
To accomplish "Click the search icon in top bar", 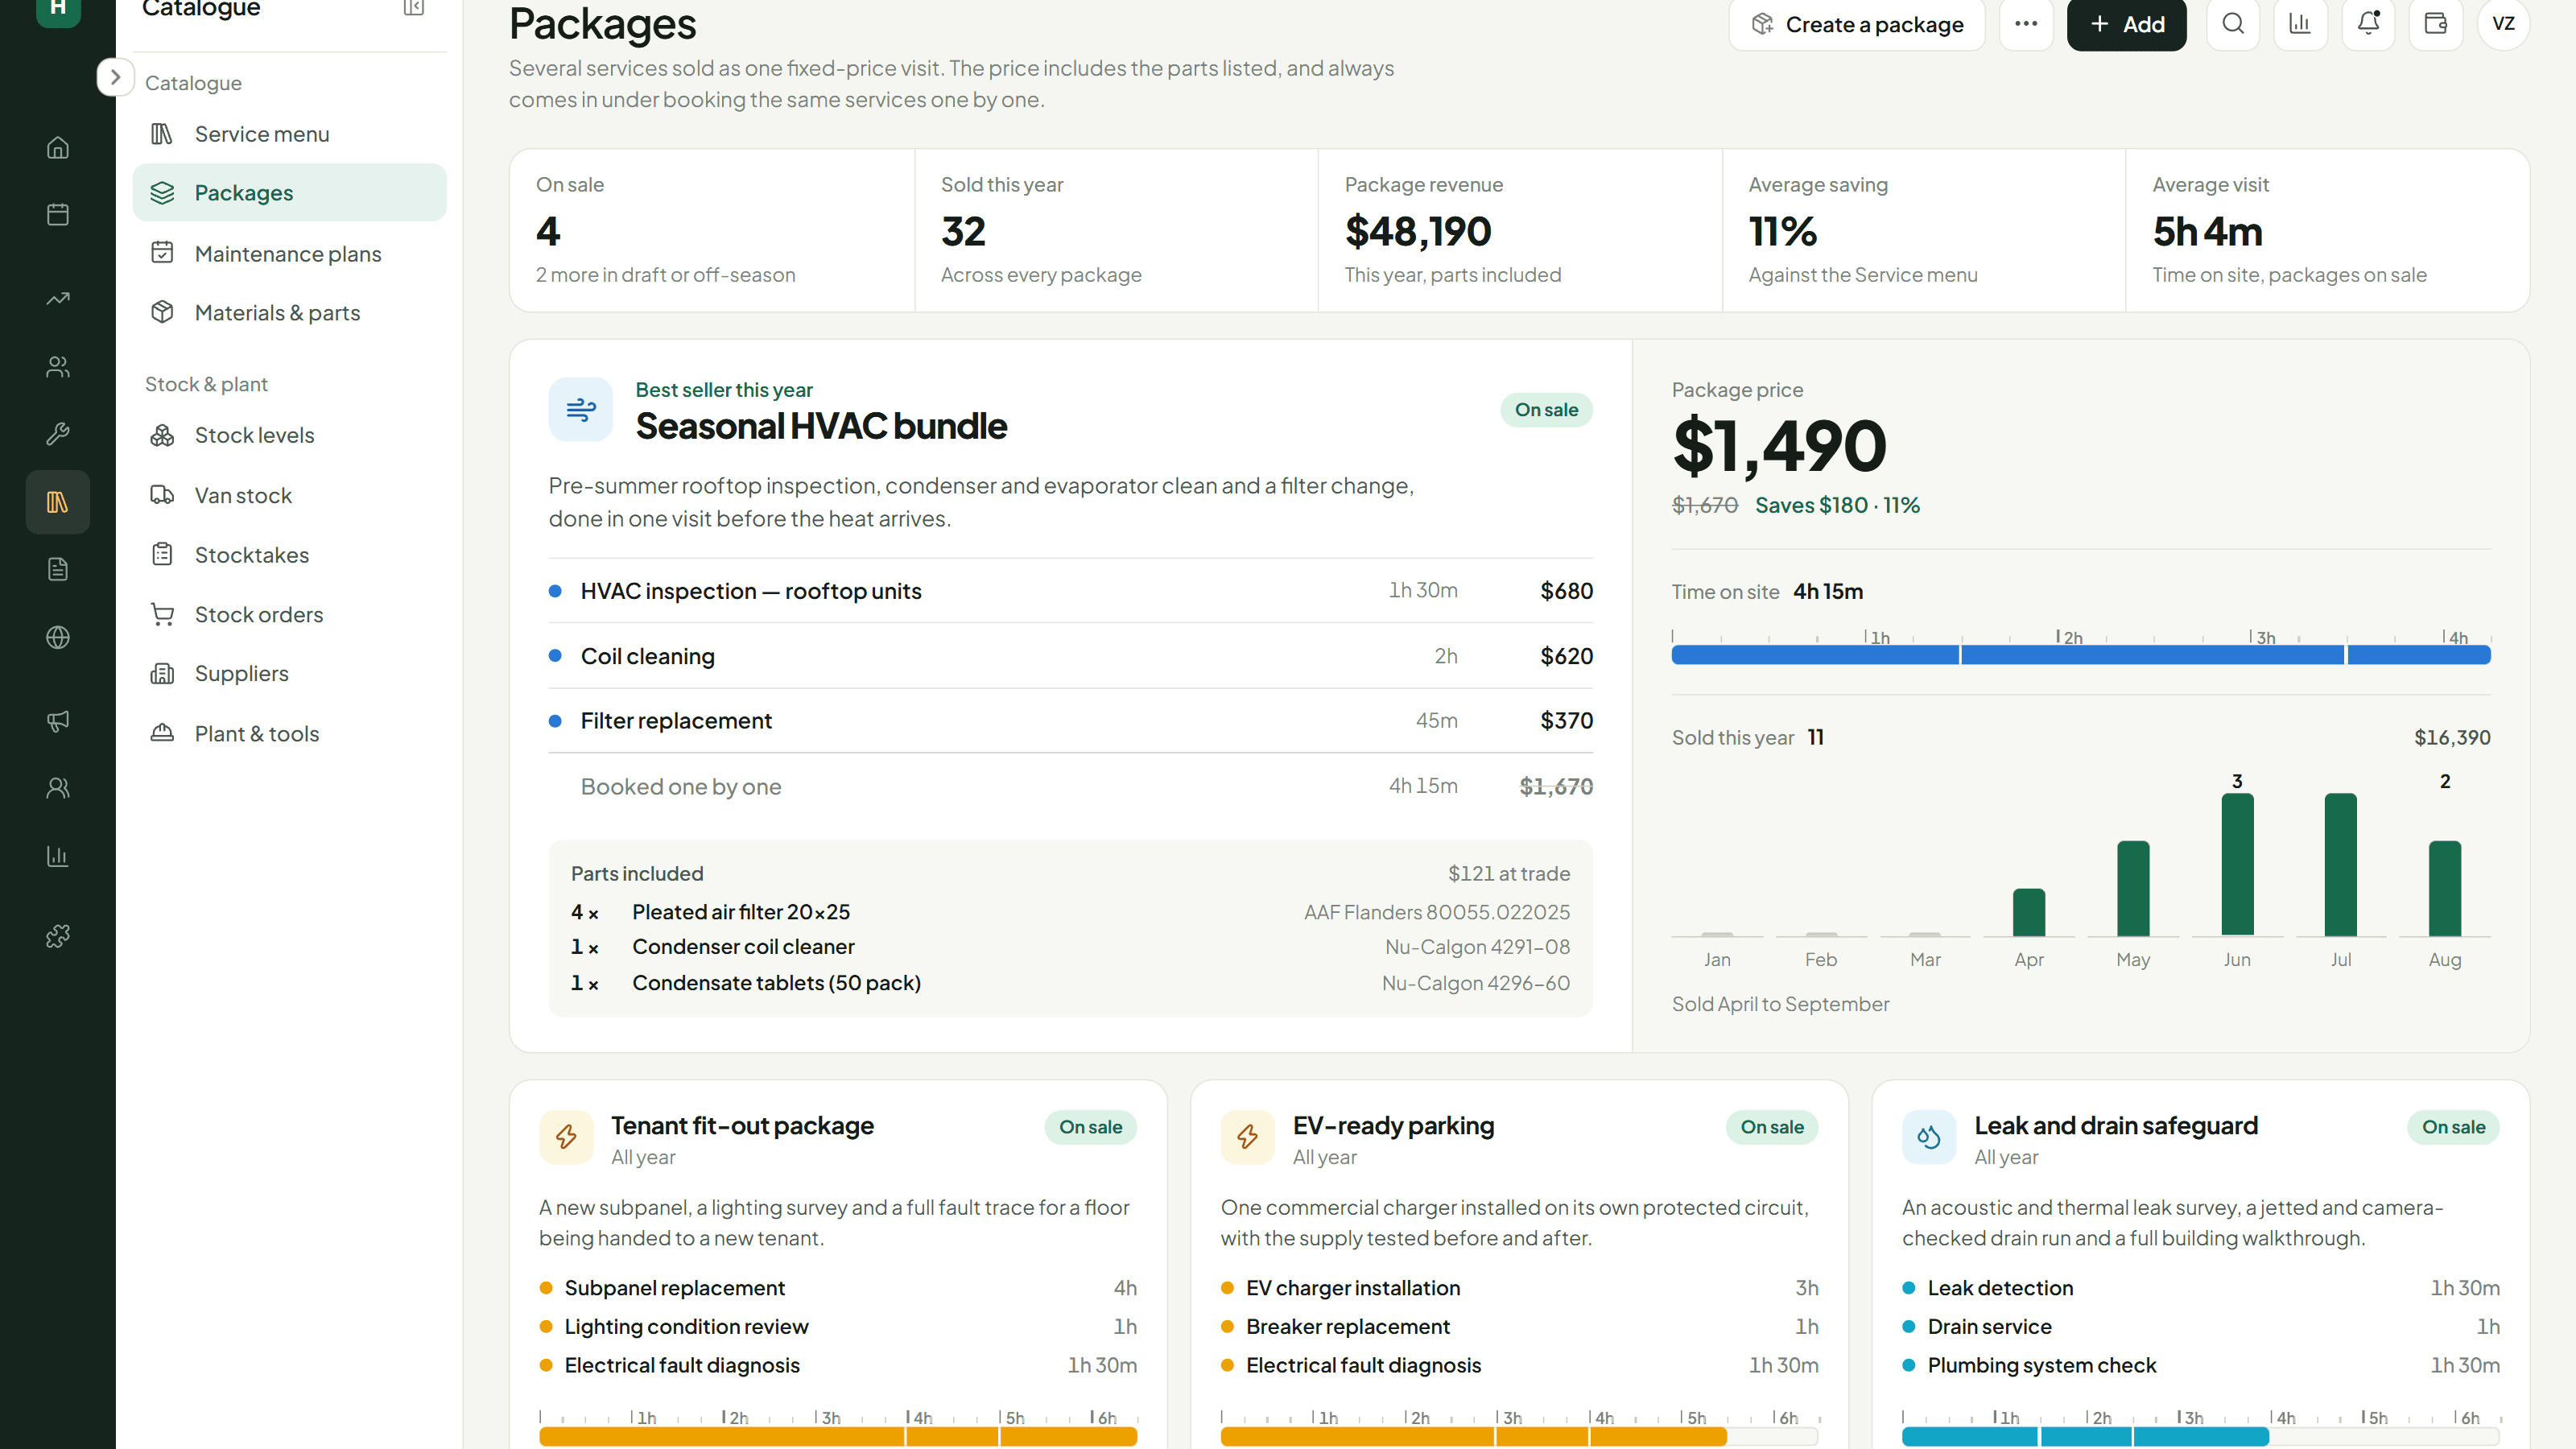I will 2233,24.
